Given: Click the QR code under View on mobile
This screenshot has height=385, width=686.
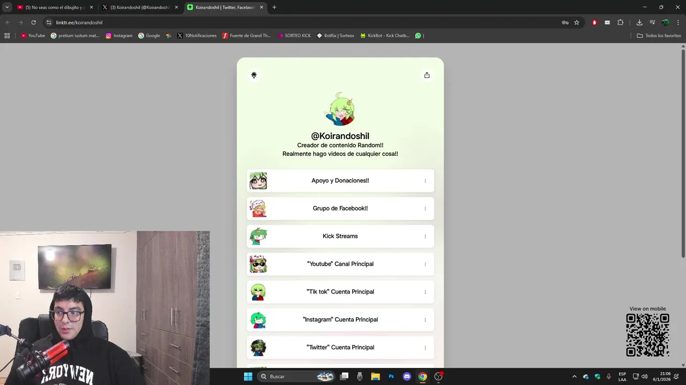Looking at the screenshot, I should [647, 335].
